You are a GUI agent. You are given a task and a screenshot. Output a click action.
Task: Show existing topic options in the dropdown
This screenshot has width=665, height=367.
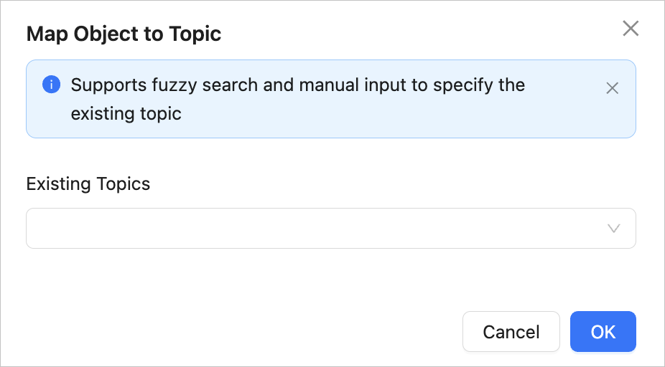click(x=613, y=229)
